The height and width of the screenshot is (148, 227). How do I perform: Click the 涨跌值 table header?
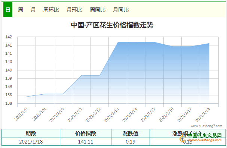pyautogui.click(x=131, y=133)
